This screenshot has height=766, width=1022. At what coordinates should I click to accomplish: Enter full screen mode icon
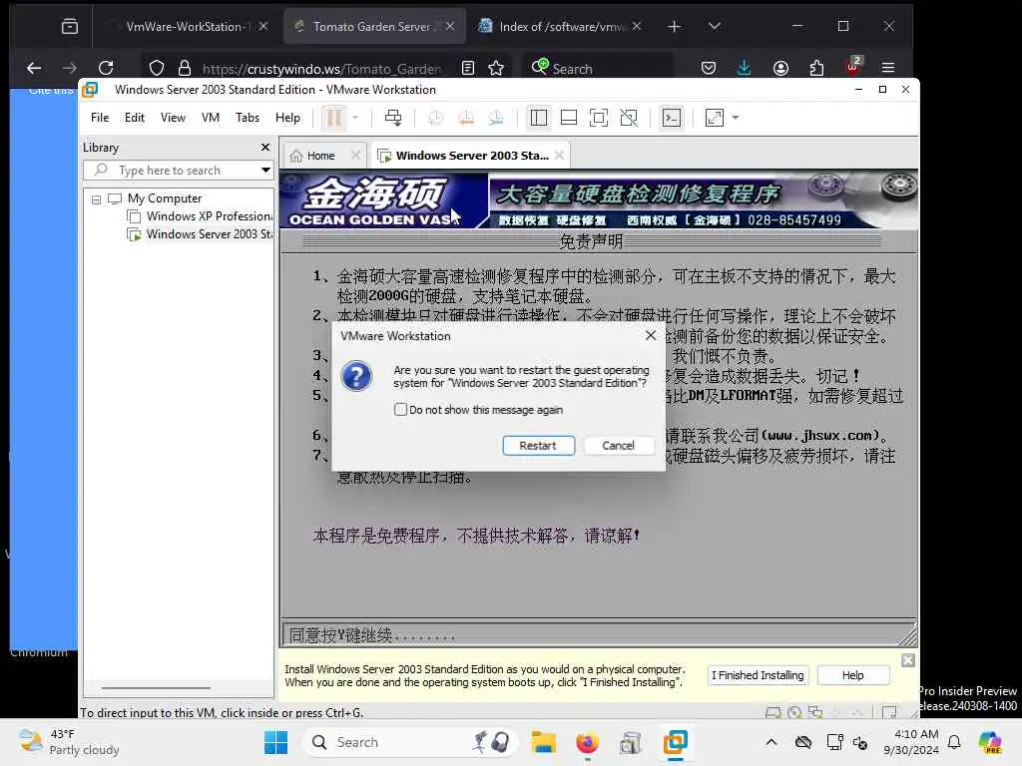[x=599, y=118]
